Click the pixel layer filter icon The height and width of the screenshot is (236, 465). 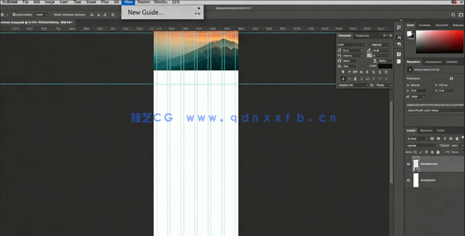(x=432, y=138)
